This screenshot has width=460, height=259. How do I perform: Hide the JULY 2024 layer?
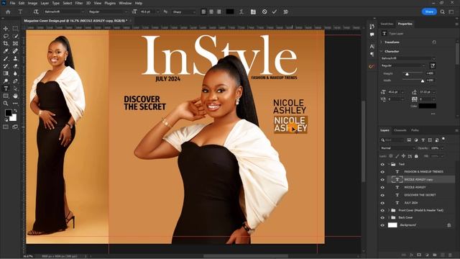(382, 203)
